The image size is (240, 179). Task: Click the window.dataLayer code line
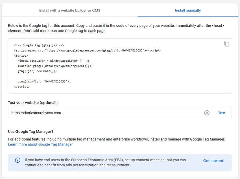pyautogui.click(x=53, y=61)
